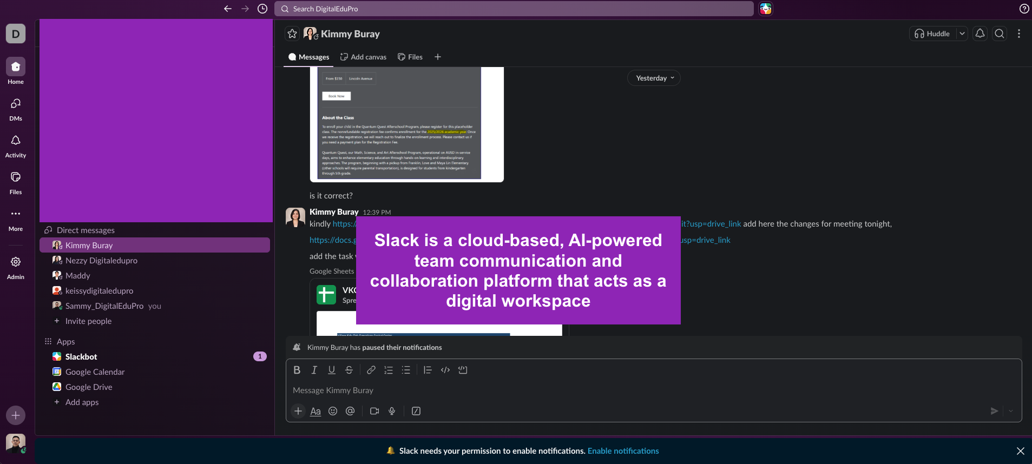Click the Enable notifications link
Screen dimensions: 1032x464
[x=623, y=451]
